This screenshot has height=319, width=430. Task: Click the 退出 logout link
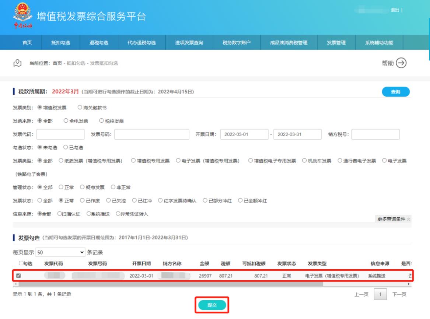[x=395, y=10]
